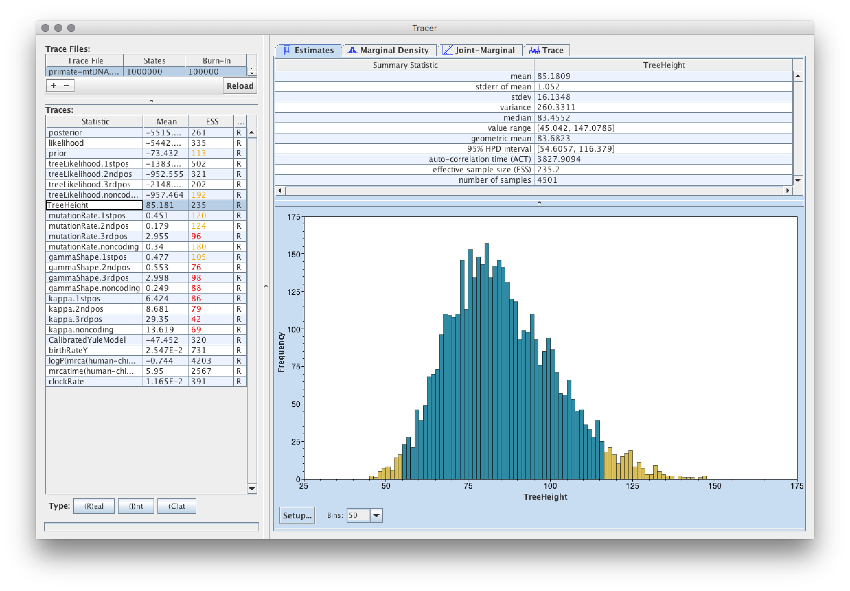This screenshot has width=850, height=591.
Task: Click the Marginal Density tab icon
Action: pos(352,50)
